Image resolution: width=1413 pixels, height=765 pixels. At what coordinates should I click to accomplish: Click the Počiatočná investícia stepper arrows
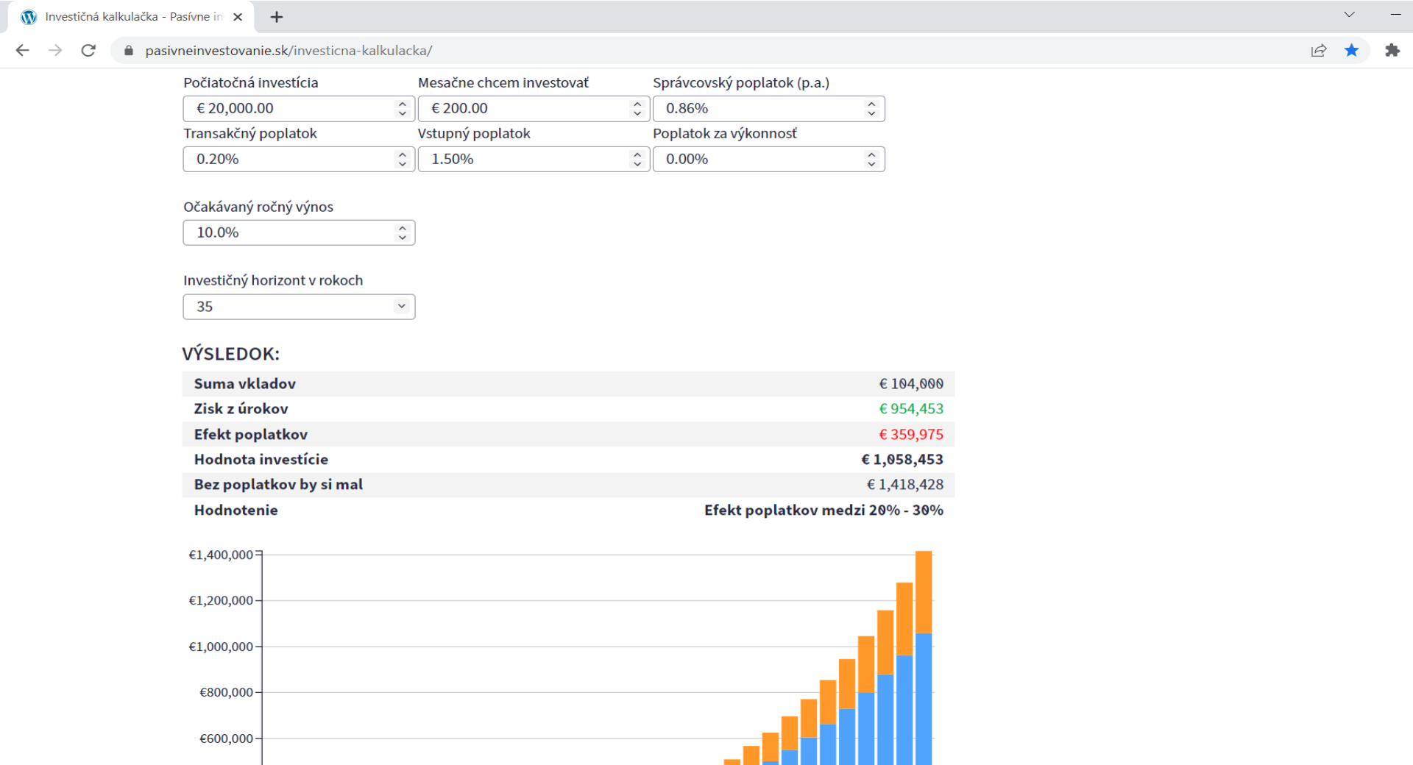click(402, 108)
